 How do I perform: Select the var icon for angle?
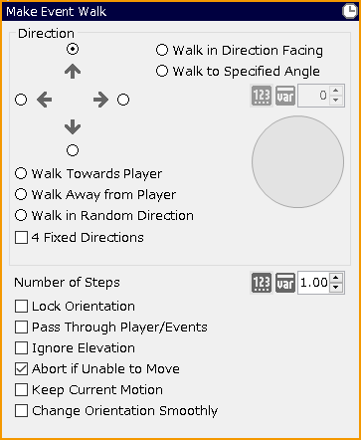(x=285, y=96)
